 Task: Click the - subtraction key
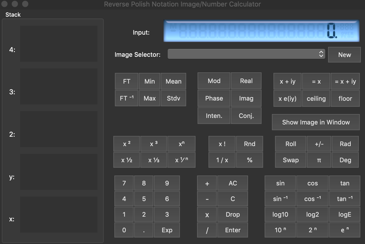point(207,199)
